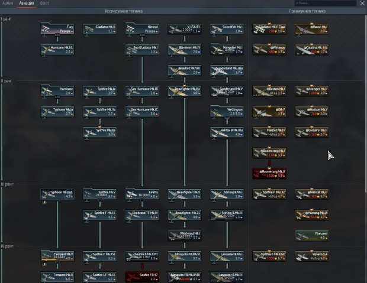This screenshot has height=283, width=367.
Task: Select the Sunderland Mk.IIIa aircraft card
Action: coord(227,70)
